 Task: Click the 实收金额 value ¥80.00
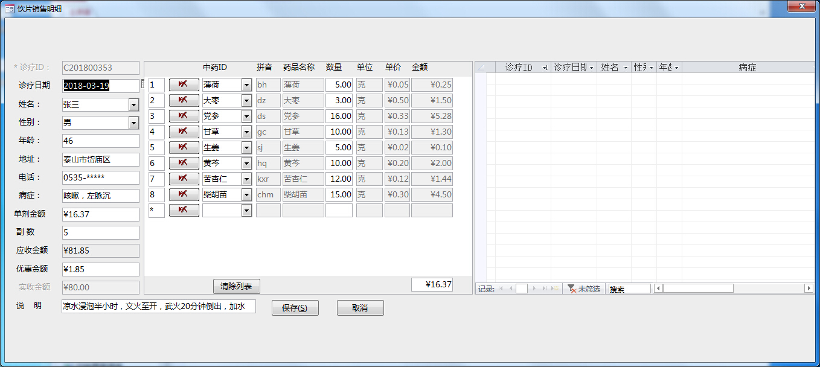click(100, 287)
